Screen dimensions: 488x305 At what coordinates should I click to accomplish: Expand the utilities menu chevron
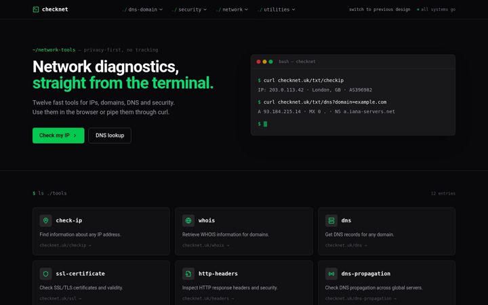[x=293, y=9]
